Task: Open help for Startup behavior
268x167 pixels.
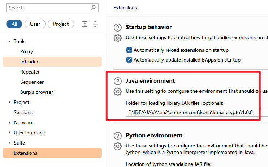Action: (x=118, y=28)
